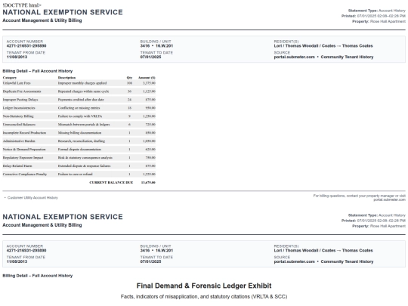
Task: Click the 'Qty' column header
Action: (129, 78)
